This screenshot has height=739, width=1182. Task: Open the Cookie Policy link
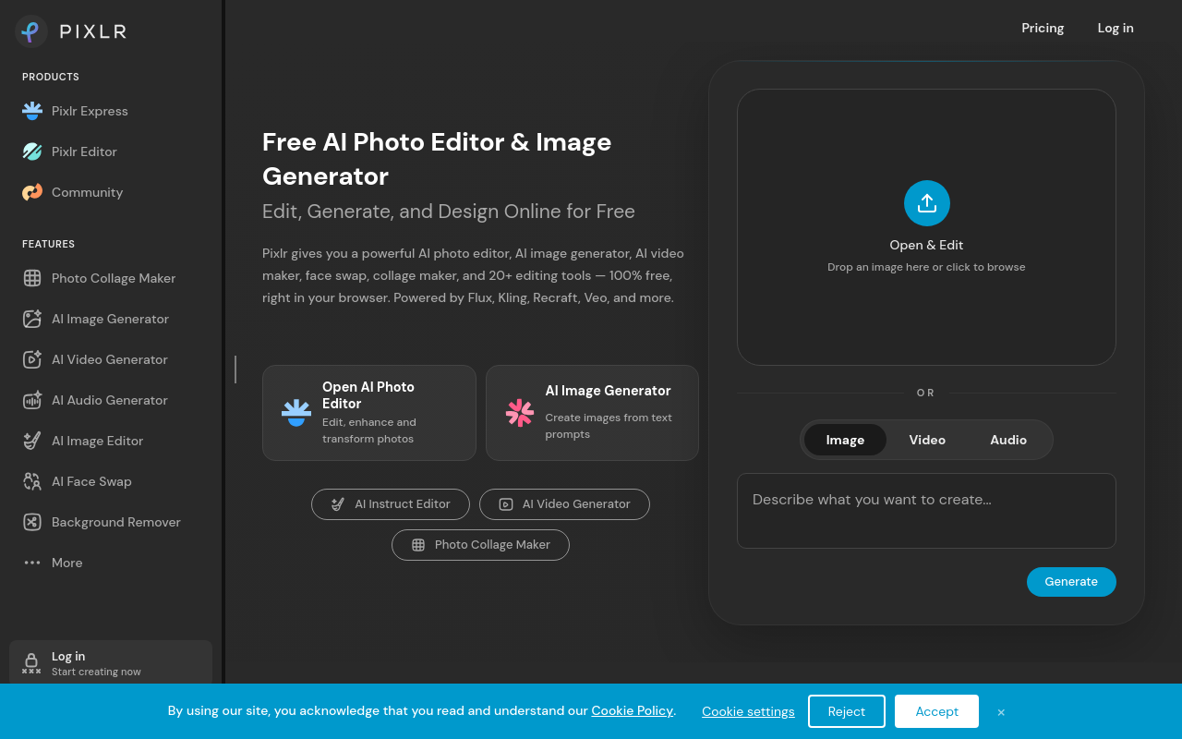click(x=633, y=710)
